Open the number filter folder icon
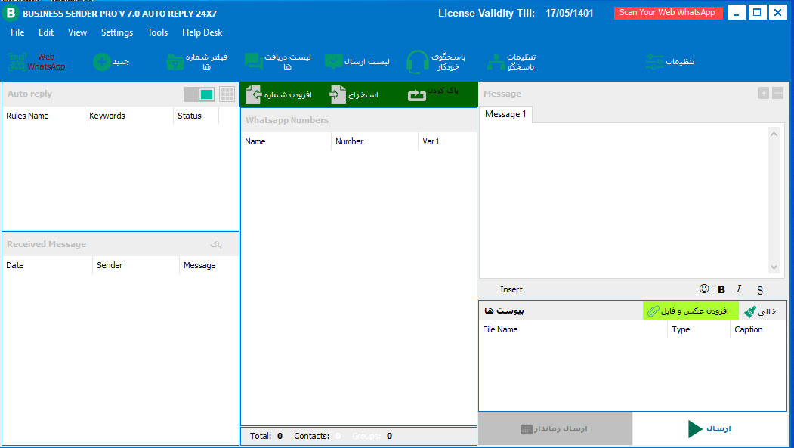The width and height of the screenshot is (794, 448). 175,62
